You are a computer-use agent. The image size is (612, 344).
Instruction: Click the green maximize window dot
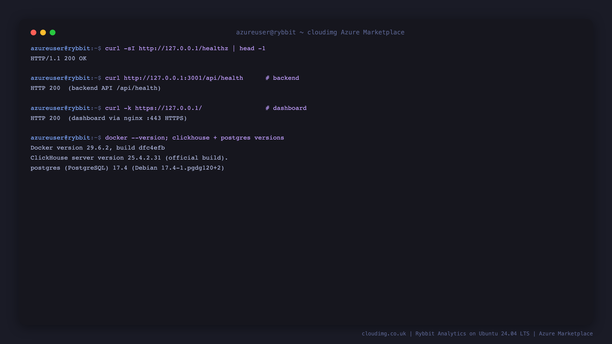[53, 32]
